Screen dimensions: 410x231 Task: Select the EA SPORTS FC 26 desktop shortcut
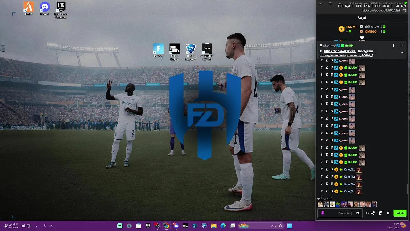[x=207, y=52]
